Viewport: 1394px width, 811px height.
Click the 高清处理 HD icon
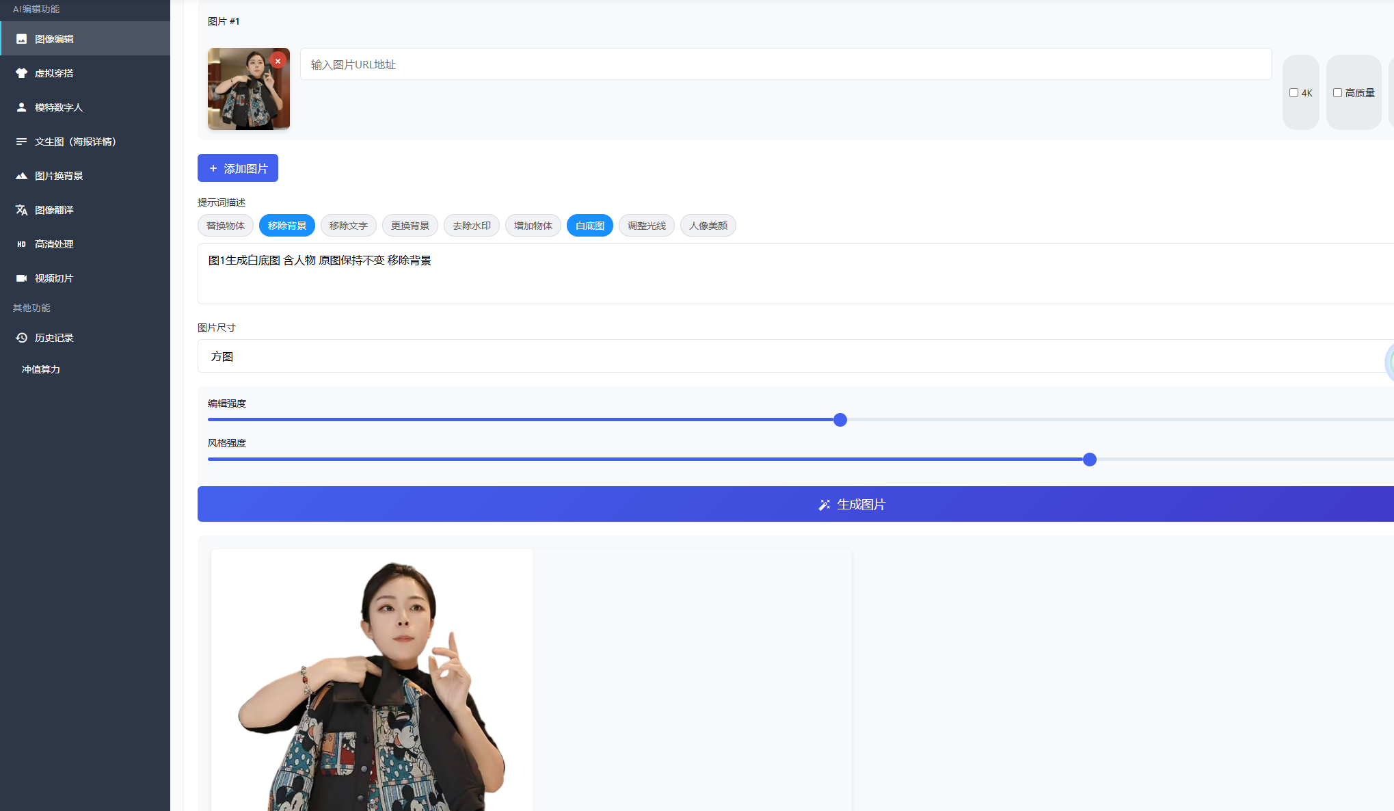pyautogui.click(x=22, y=244)
